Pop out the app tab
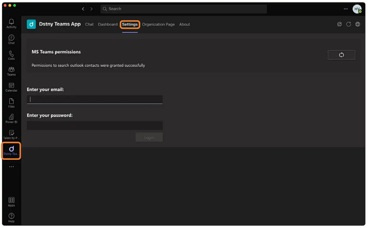This screenshot has height=228, width=368. pos(339,24)
